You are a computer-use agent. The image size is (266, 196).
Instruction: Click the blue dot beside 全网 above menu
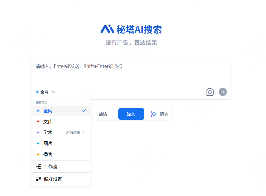tap(37, 92)
